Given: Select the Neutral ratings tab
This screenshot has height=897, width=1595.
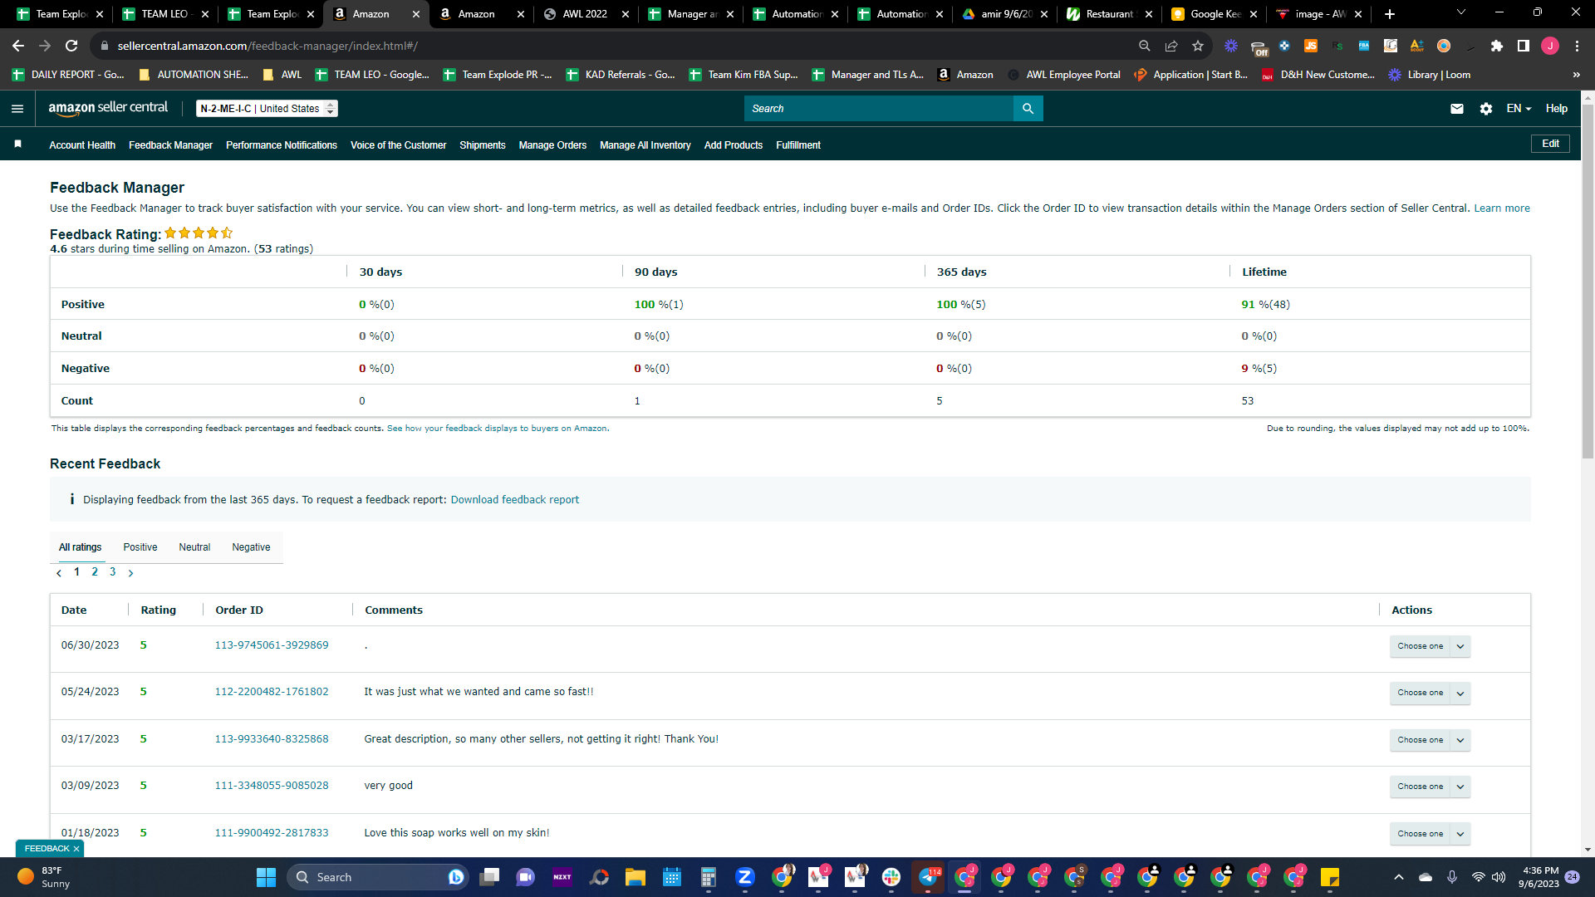Looking at the screenshot, I should pyautogui.click(x=194, y=547).
